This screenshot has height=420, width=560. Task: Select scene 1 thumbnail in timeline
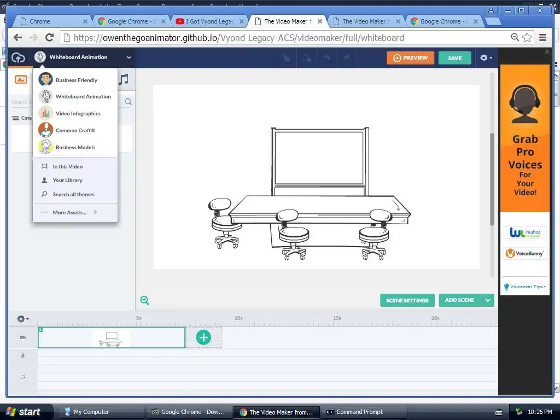pyautogui.click(x=111, y=337)
